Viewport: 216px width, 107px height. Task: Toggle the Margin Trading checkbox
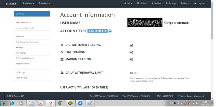pos(131,60)
